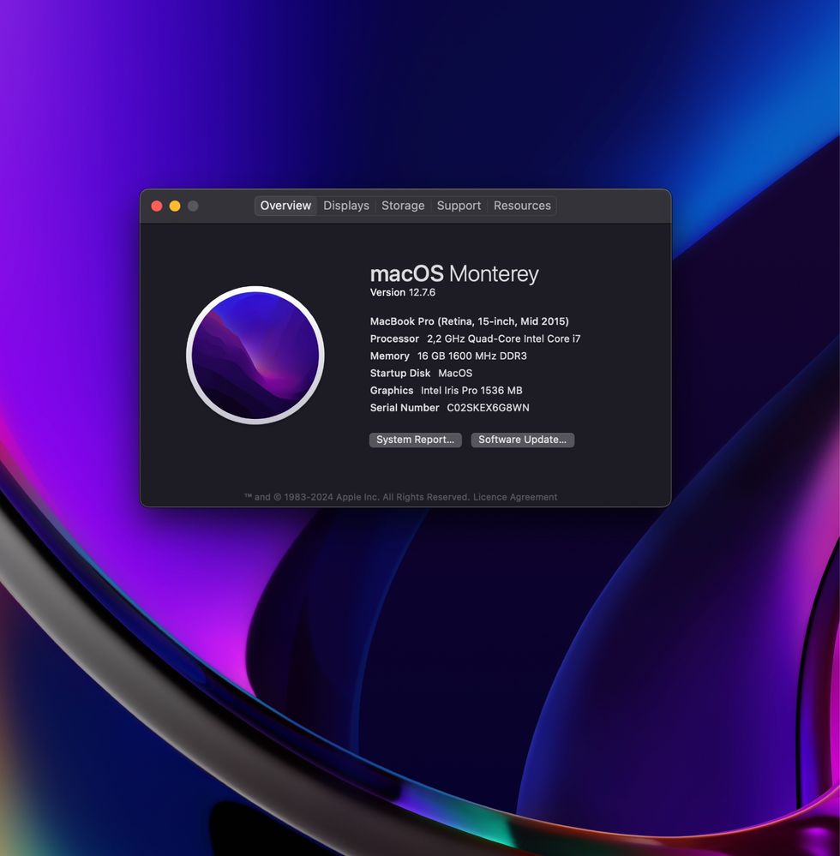Viewport: 840px width, 856px height.
Task: Click the System Report... button
Action: tap(415, 440)
